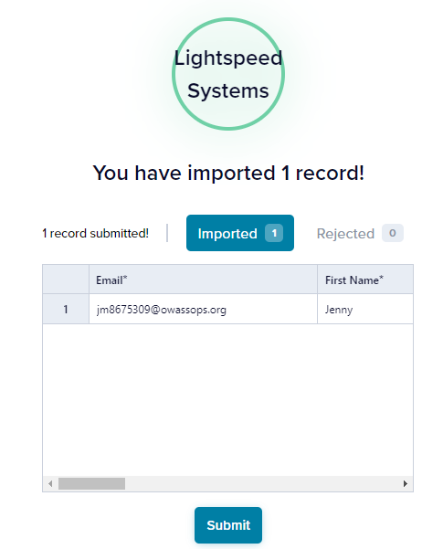
Task: Click the "You have imported 1 record!" heading
Action: click(x=228, y=173)
